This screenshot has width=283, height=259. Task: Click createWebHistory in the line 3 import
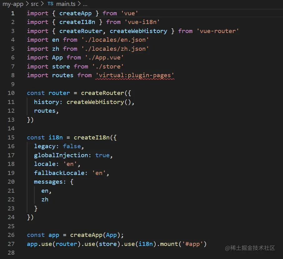(139, 31)
